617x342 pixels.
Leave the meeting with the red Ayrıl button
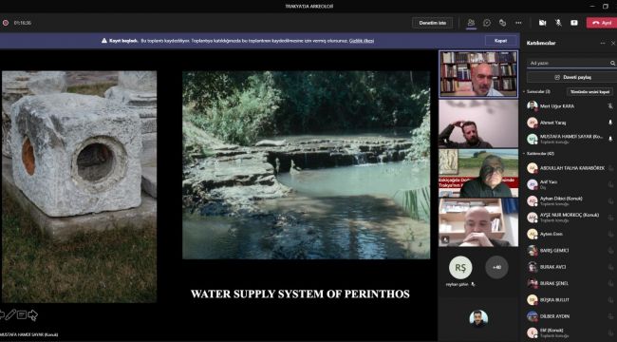point(602,23)
